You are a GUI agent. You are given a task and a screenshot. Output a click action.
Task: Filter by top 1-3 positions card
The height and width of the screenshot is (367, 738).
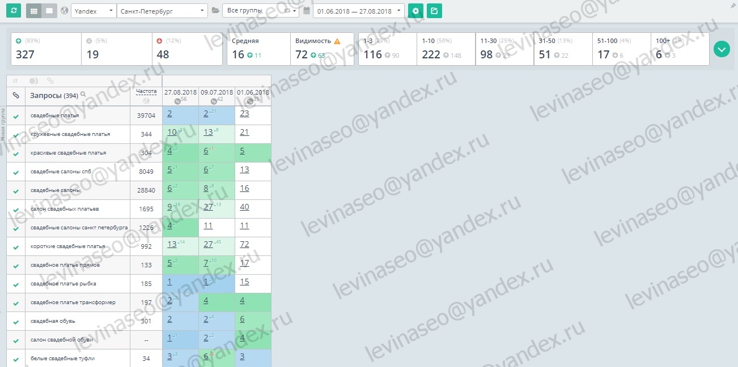(387, 49)
